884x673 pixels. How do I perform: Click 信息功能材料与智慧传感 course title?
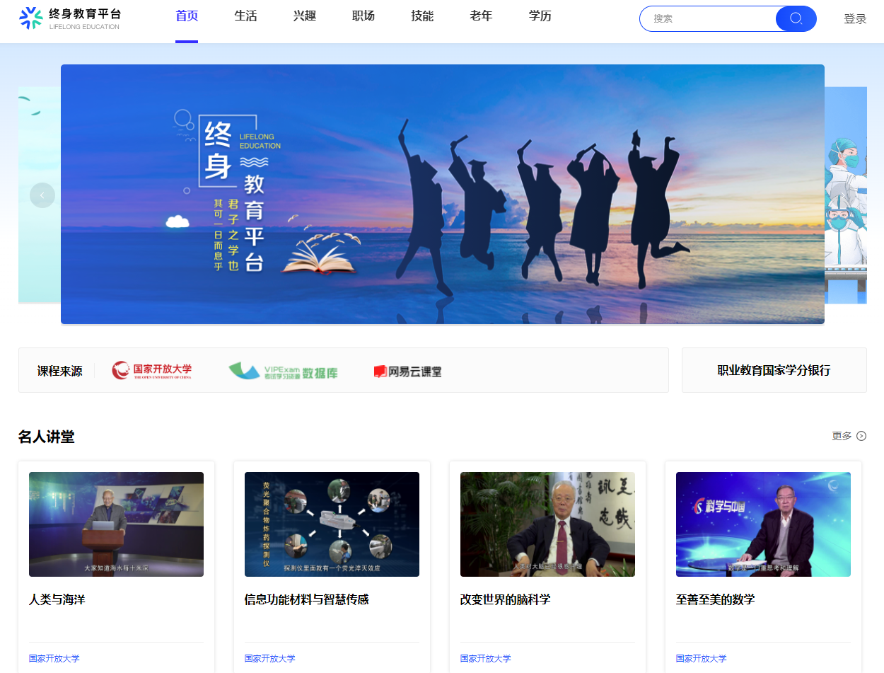click(x=307, y=599)
